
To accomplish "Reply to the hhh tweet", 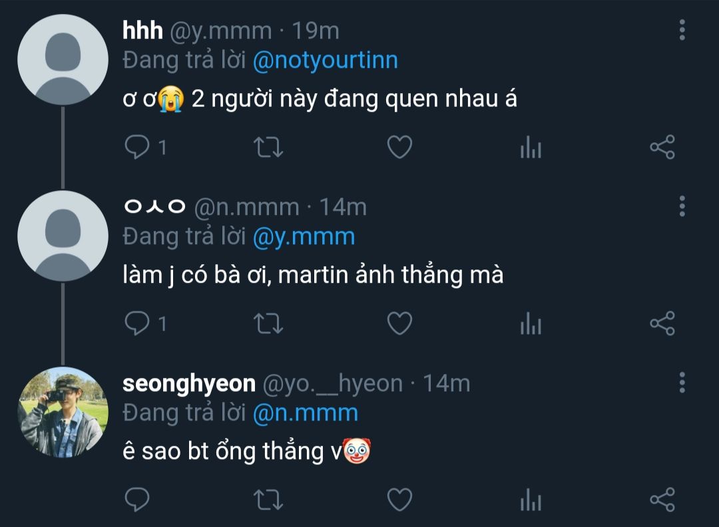I will tap(136, 147).
